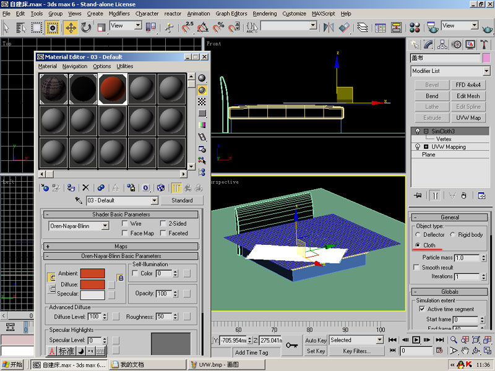
Task: Switch to the Create panel
Action: [415, 45]
